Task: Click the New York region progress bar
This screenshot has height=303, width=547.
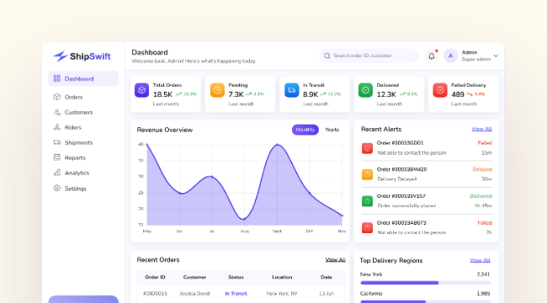Action: (425, 283)
